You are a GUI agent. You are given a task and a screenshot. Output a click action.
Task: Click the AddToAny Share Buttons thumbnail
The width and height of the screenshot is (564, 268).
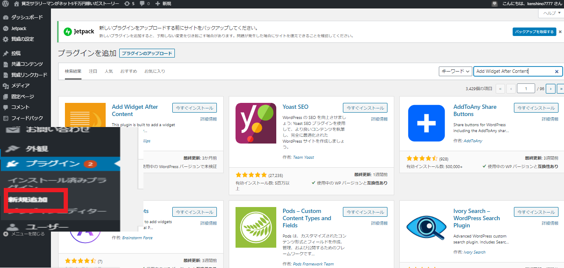pos(427,123)
